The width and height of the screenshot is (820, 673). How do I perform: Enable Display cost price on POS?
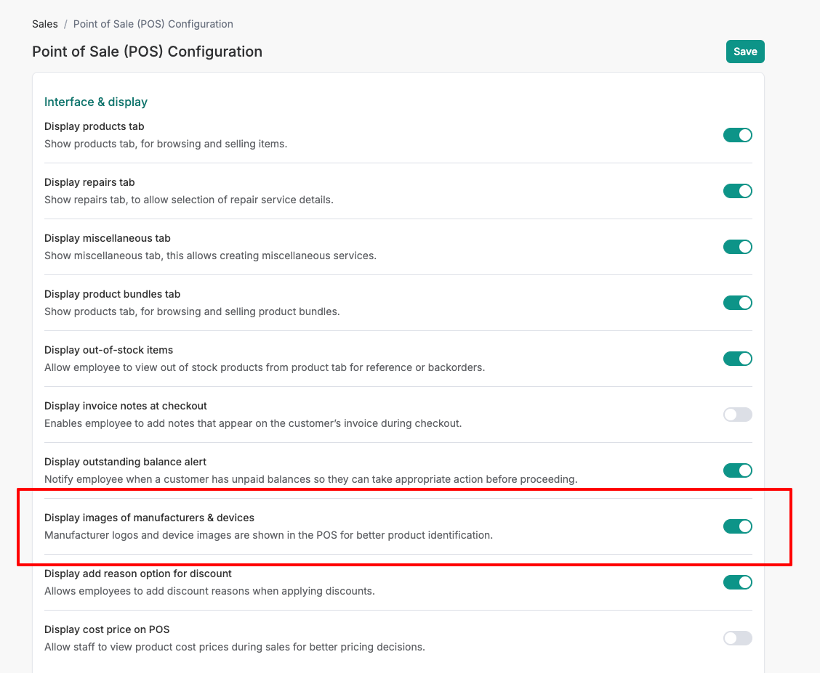[737, 638]
